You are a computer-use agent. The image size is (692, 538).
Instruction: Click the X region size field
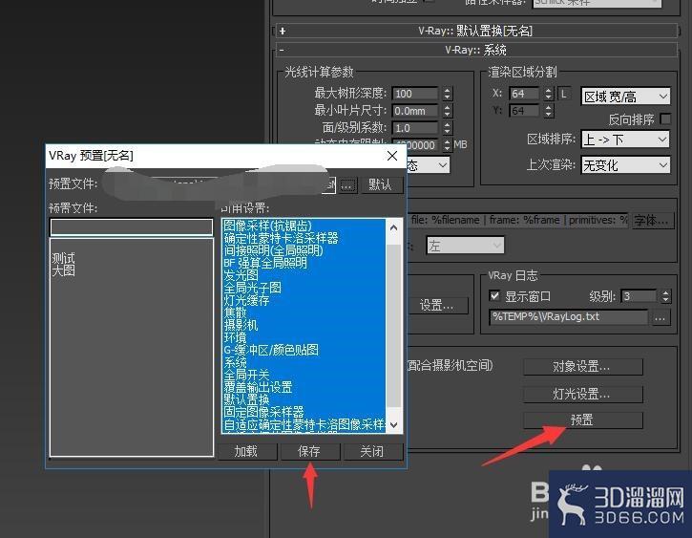click(524, 94)
